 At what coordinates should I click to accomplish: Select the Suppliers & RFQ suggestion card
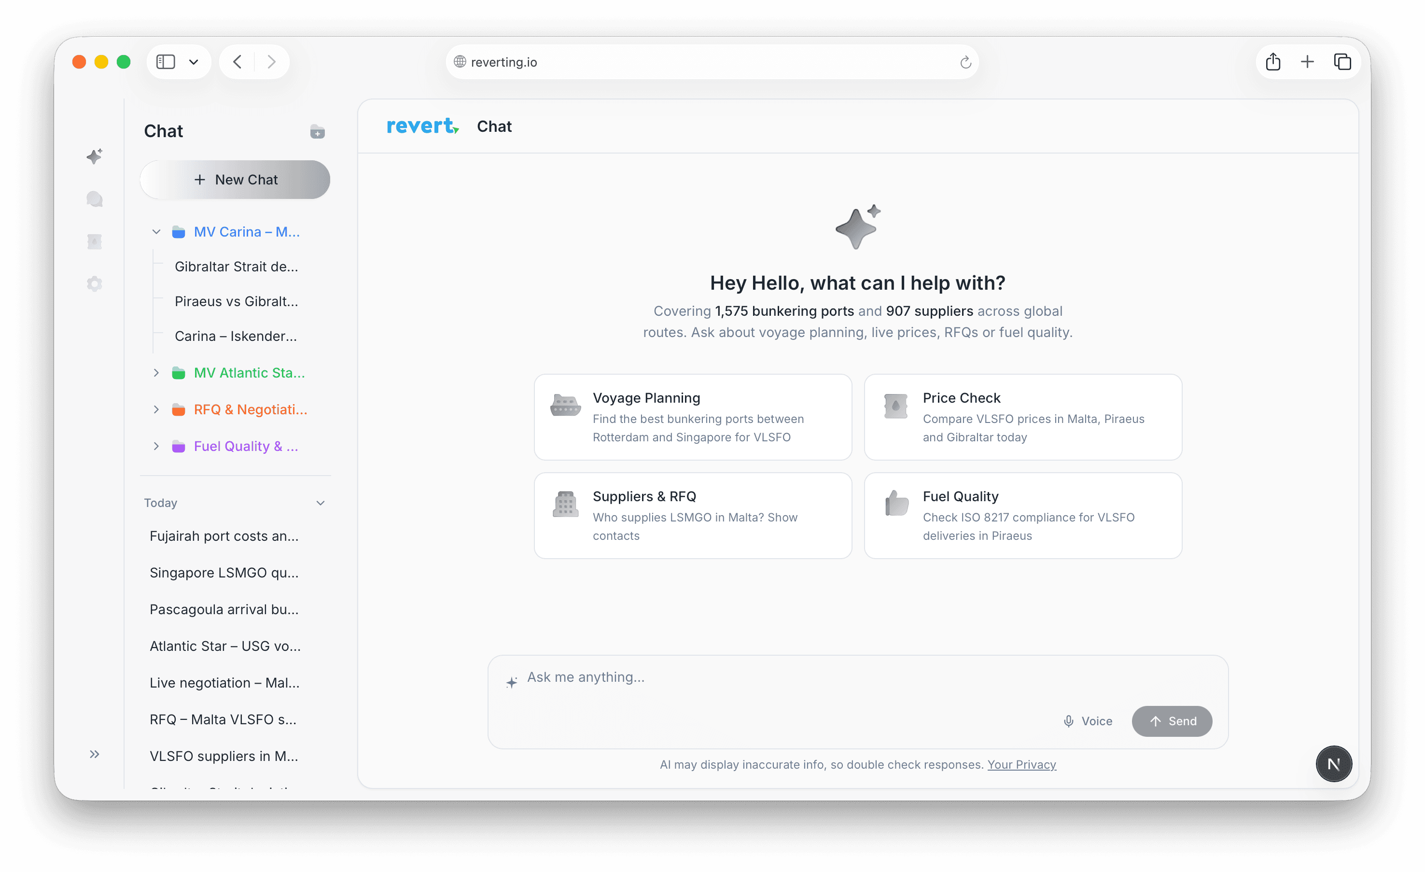point(693,516)
